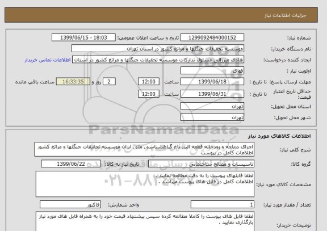327x231 pixels.
Task: Select the تاریخ نیاز به کالا field 1399/06/22
Action: 71,164
